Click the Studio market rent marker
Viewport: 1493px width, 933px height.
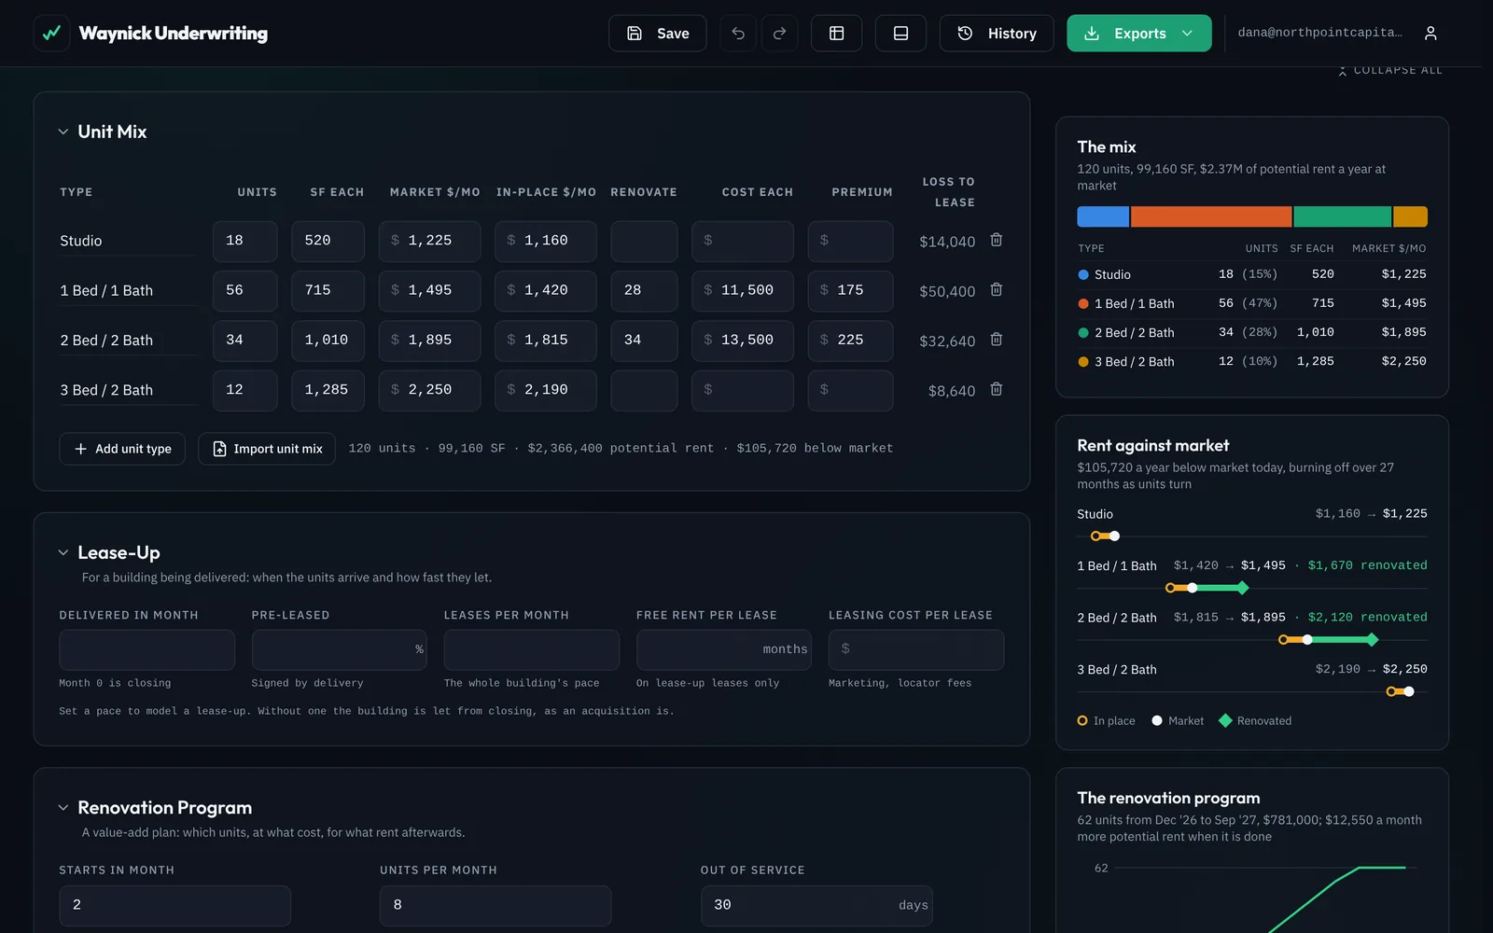coord(1114,536)
